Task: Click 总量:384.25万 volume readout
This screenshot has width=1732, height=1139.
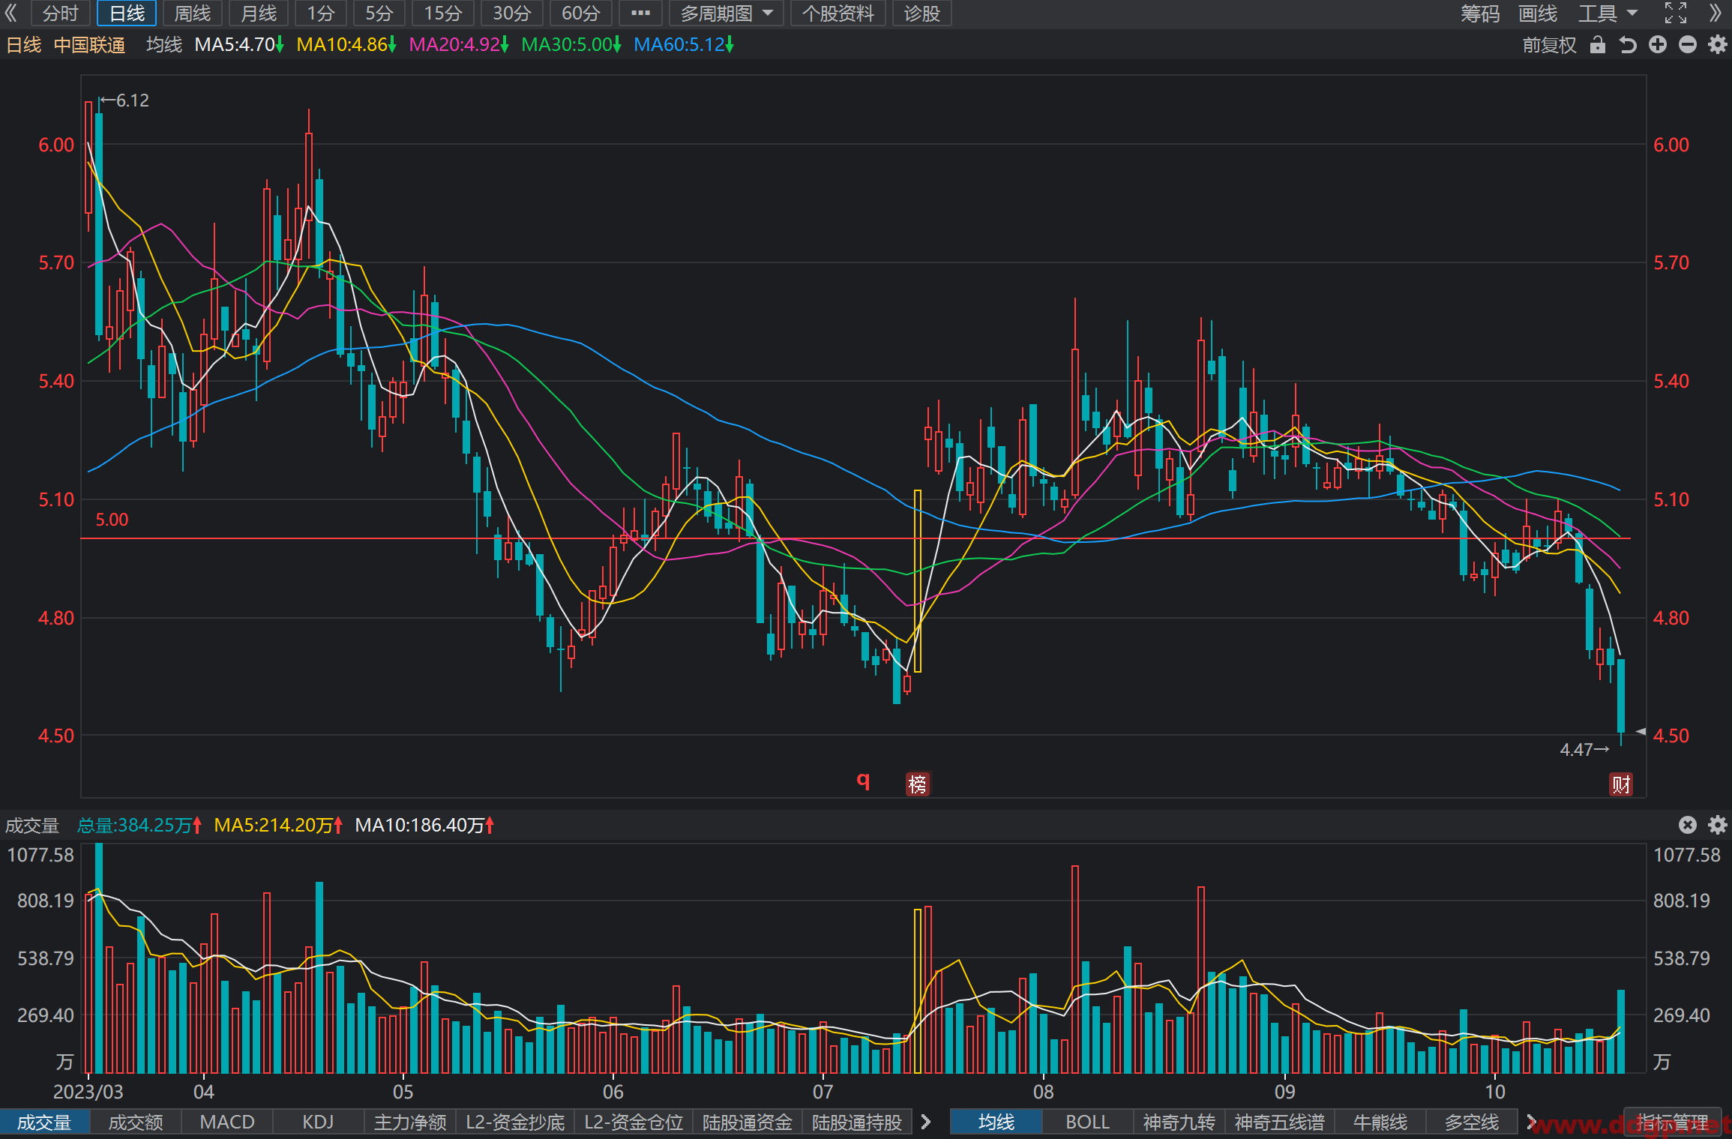Action: [x=139, y=826]
